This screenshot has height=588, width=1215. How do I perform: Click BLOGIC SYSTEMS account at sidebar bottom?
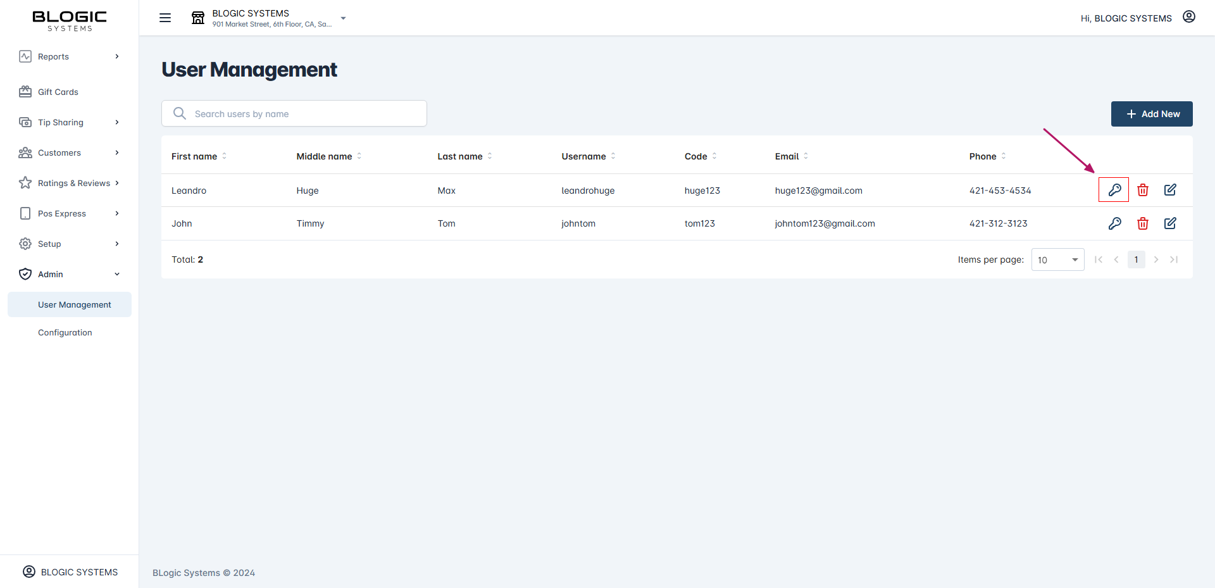click(70, 572)
